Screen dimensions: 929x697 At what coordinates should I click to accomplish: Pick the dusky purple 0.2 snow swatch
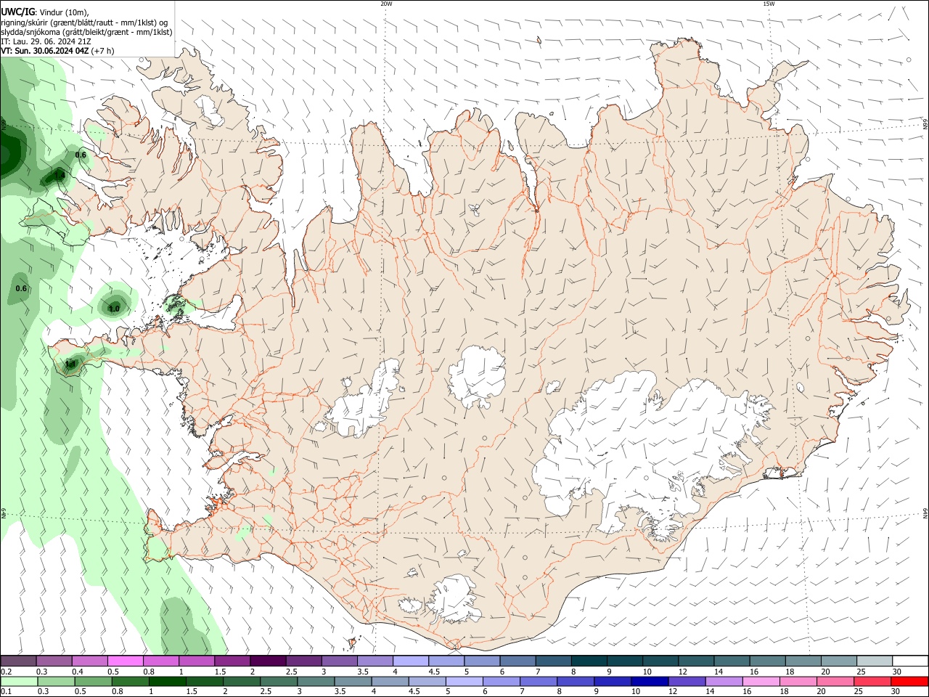point(18,661)
